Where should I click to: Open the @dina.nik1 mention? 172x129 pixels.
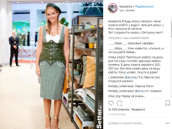[x=142, y=91]
